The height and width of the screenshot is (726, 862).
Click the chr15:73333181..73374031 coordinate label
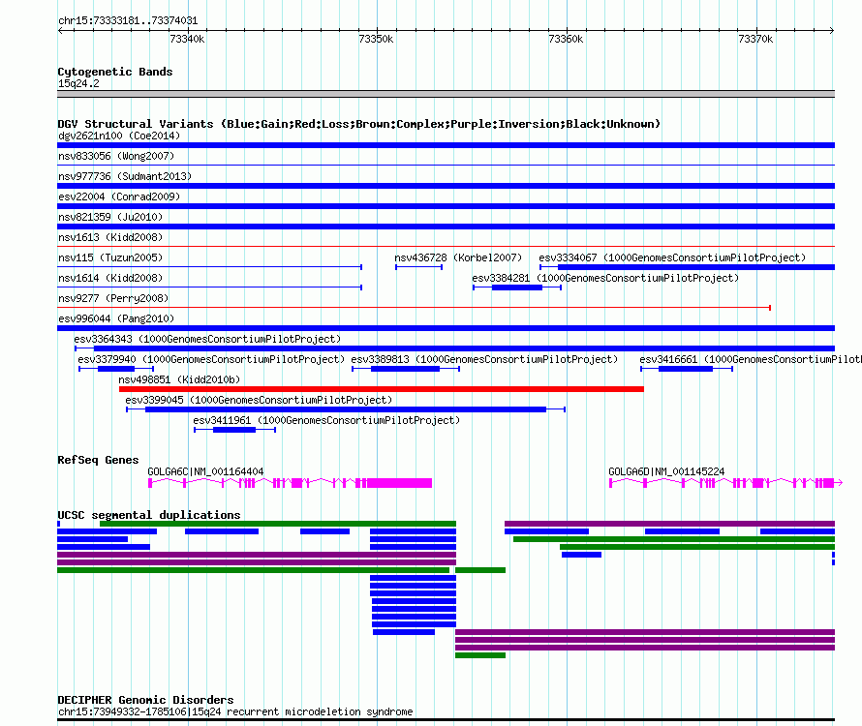coord(128,20)
